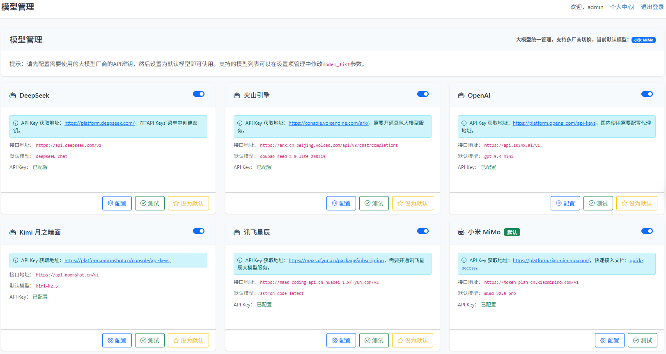This screenshot has width=666, height=354.
Task: Open 配置 for 讯飞星辰
Action: click(341, 340)
